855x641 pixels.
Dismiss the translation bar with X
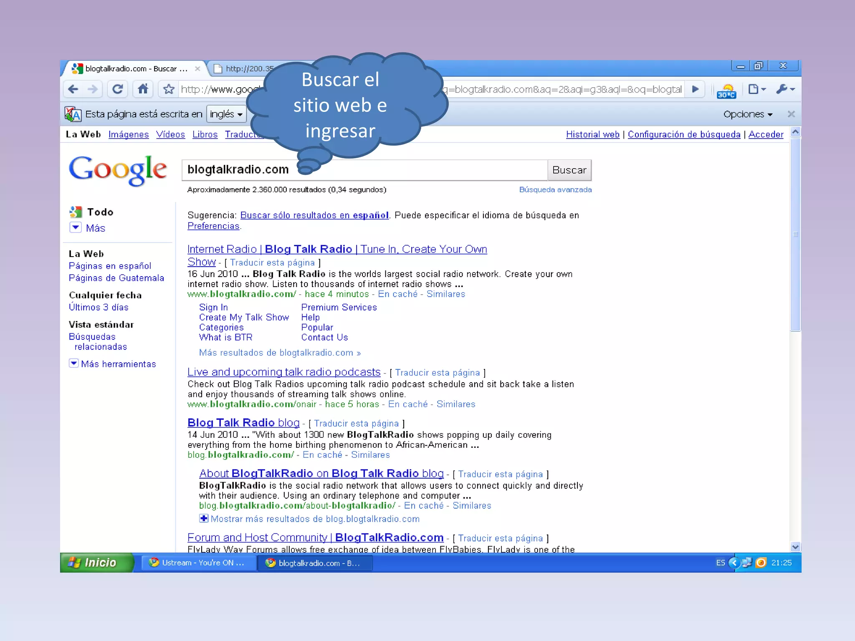click(791, 114)
